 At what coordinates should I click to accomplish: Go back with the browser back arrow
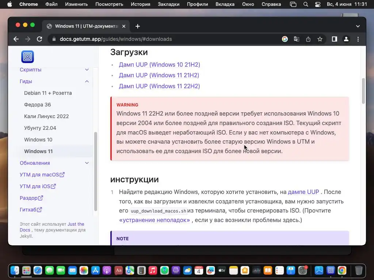pyautogui.click(x=16, y=39)
